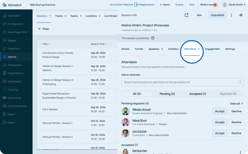This screenshot has width=248, height=154.
Task: Decline Jon Escher's request
Action: 237,133
